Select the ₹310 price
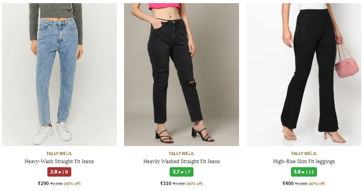Image resolution: width=364 pixels, height=191 pixels. [166, 183]
